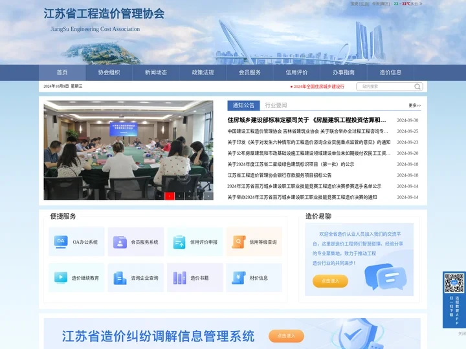Open the OA办公系统 icon
The height and width of the screenshot is (349, 466).
tap(61, 242)
